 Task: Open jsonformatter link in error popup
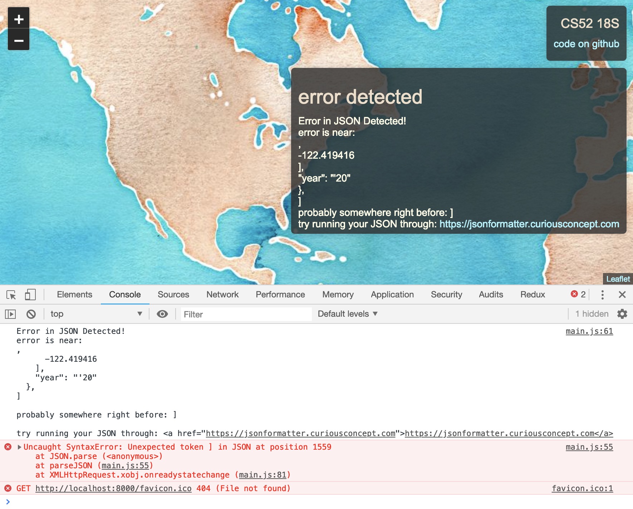(529, 224)
